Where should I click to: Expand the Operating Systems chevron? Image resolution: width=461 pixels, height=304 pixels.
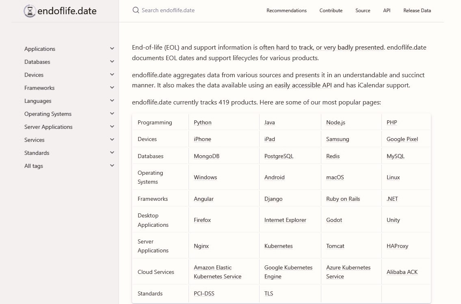pyautogui.click(x=112, y=114)
